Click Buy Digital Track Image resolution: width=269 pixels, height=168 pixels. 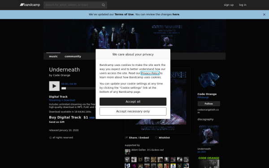[x=65, y=117]
